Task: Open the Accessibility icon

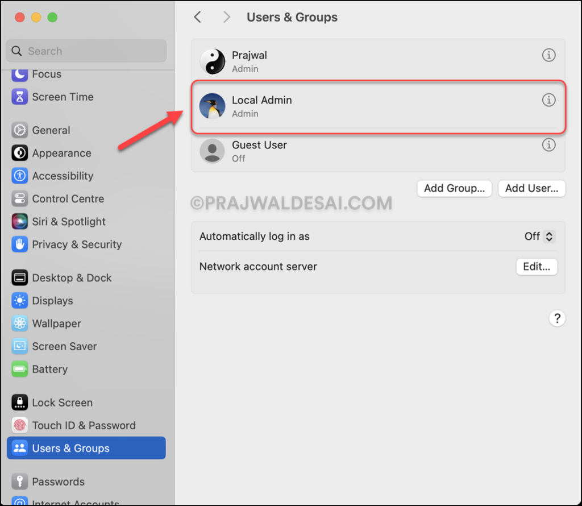Action: pyautogui.click(x=20, y=176)
